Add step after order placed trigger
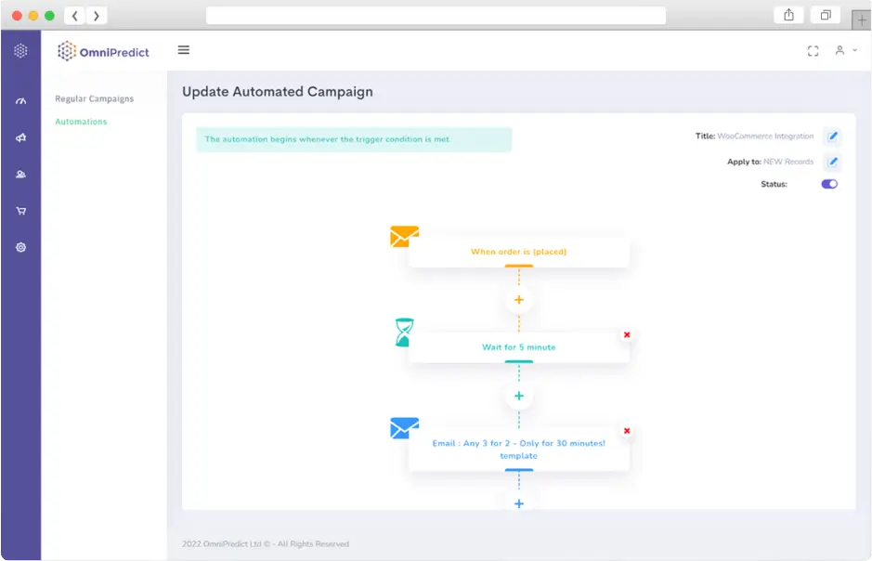This screenshot has width=872, height=561. [x=519, y=300]
